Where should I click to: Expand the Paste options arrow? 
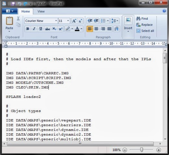click(9, 31)
